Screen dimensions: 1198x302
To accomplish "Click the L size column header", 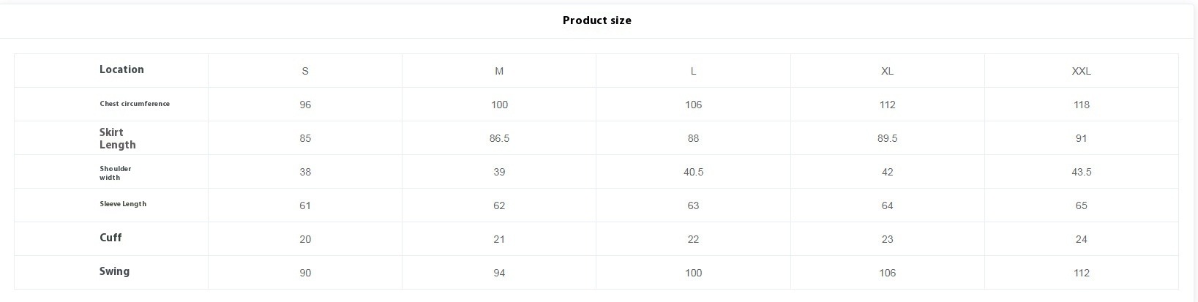I will pyautogui.click(x=693, y=71).
